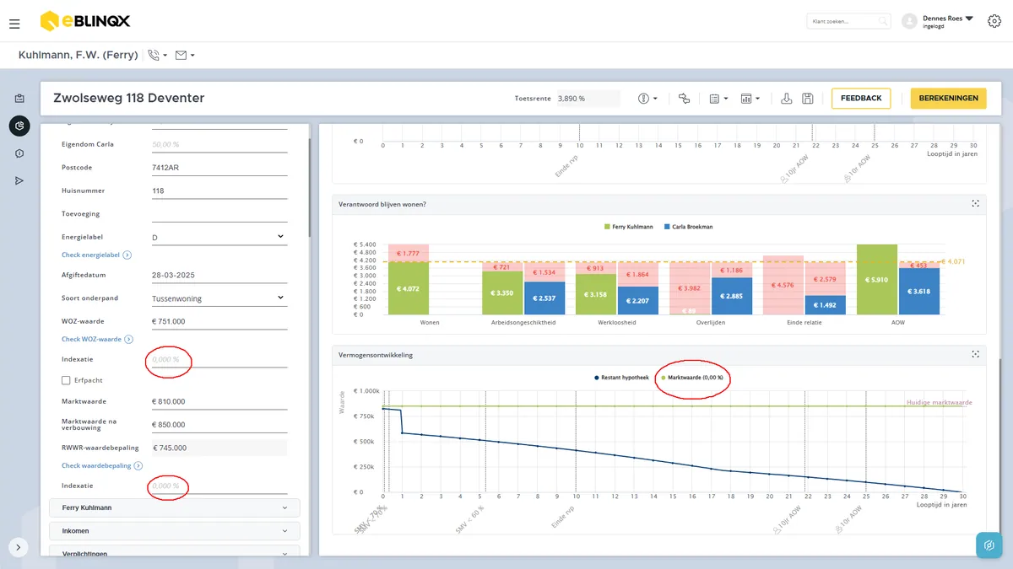Open the hamburger main menu
This screenshot has width=1013, height=569.
(14, 24)
